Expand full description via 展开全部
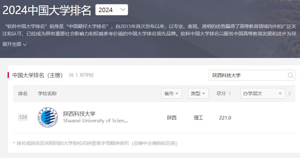Viewport: 300px width, 158px height. tap(14, 44)
